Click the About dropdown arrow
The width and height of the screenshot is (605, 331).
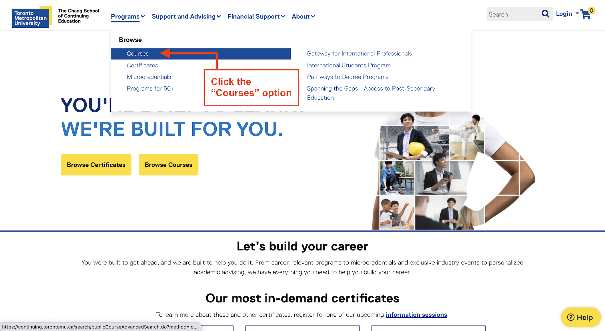313,17
